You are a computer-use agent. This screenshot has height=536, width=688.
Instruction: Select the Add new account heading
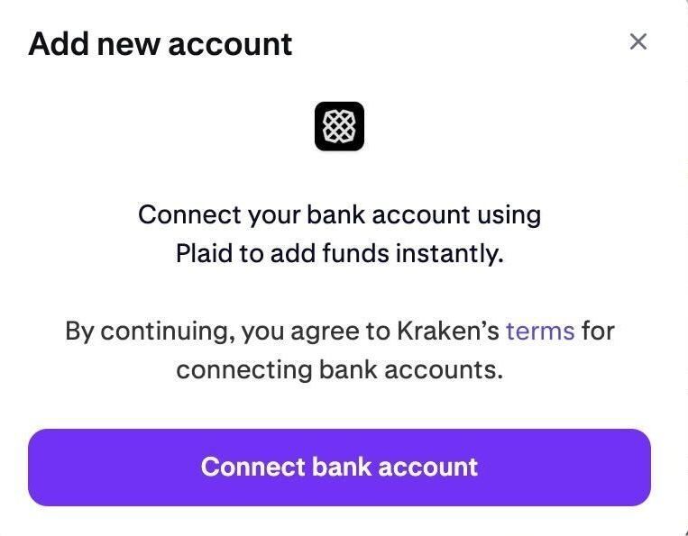pyautogui.click(x=161, y=44)
